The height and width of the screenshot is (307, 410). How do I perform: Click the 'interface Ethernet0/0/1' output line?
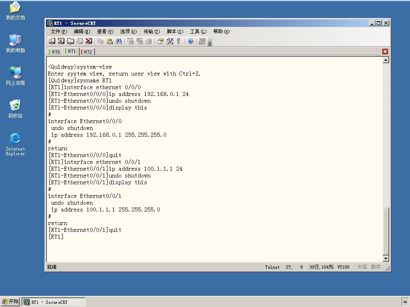point(85,196)
